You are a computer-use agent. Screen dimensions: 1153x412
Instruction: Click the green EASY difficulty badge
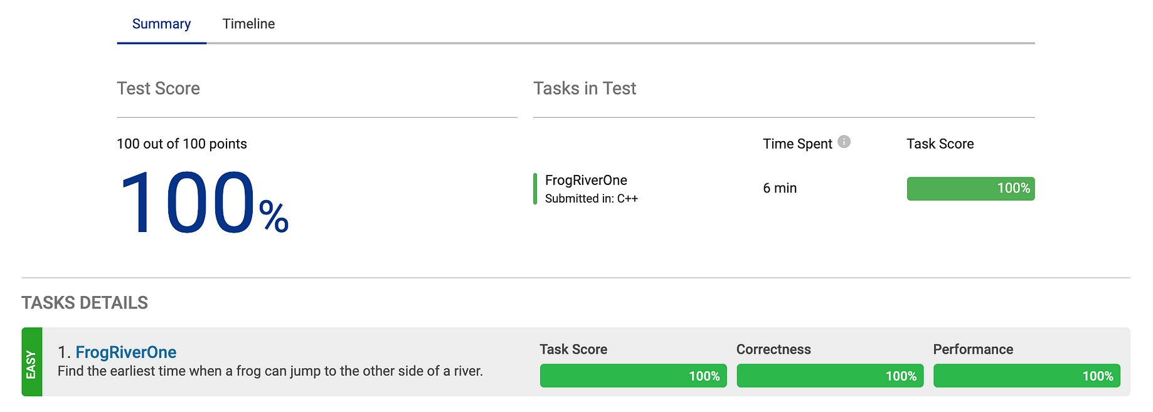click(x=31, y=362)
